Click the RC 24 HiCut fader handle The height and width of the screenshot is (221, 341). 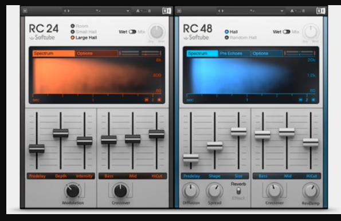point(156,134)
